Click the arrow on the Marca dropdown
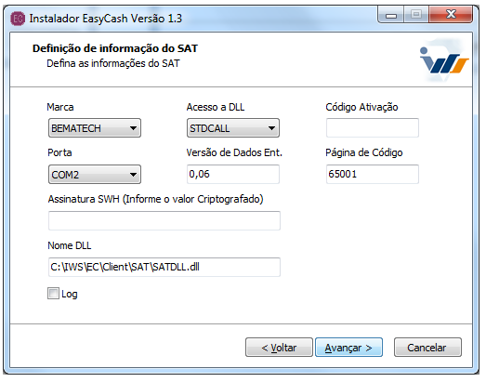Image resolution: width=486 pixels, height=382 pixels. pyautogui.click(x=133, y=128)
